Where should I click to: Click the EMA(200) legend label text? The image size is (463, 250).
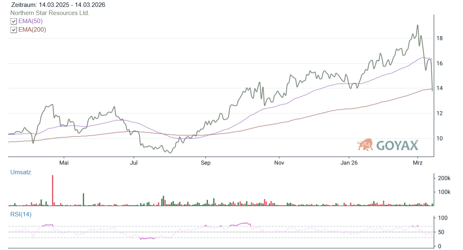point(32,30)
